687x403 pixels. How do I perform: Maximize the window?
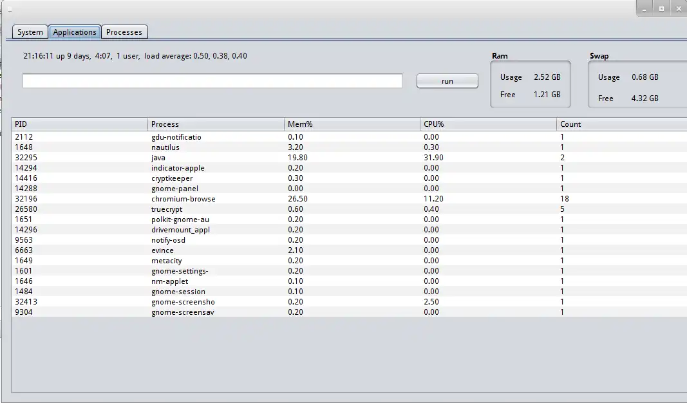pos(662,8)
